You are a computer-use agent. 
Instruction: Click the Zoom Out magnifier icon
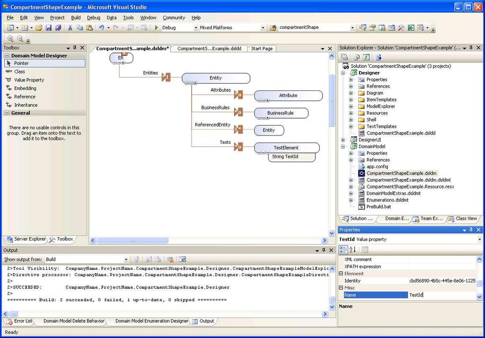tap(20, 39)
